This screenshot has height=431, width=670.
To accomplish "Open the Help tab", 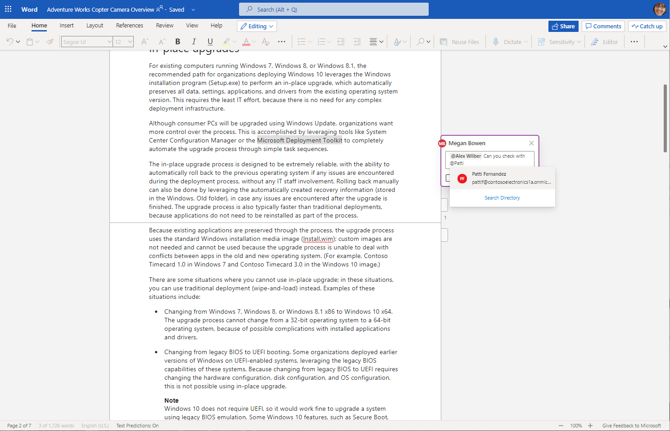I will point(217,26).
